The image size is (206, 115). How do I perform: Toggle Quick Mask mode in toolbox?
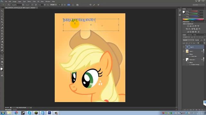(x=2, y=73)
